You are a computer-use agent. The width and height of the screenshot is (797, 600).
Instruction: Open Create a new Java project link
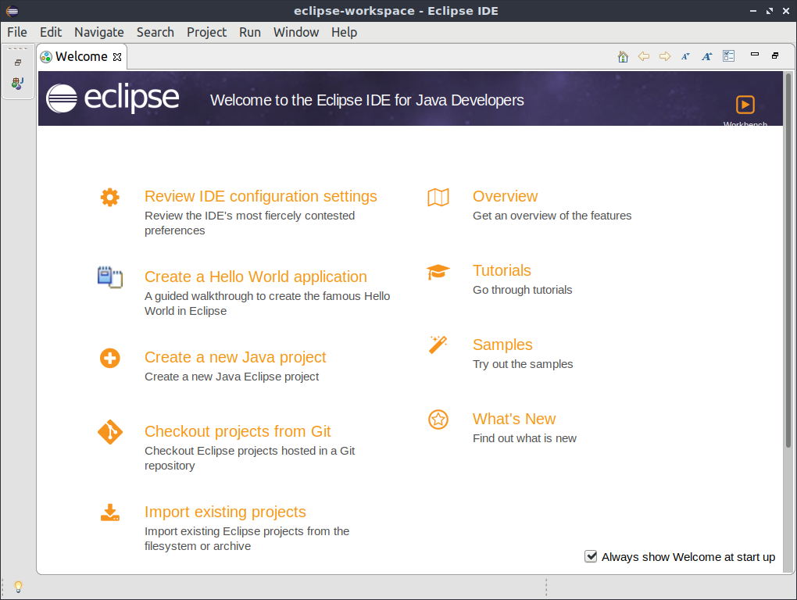(235, 357)
